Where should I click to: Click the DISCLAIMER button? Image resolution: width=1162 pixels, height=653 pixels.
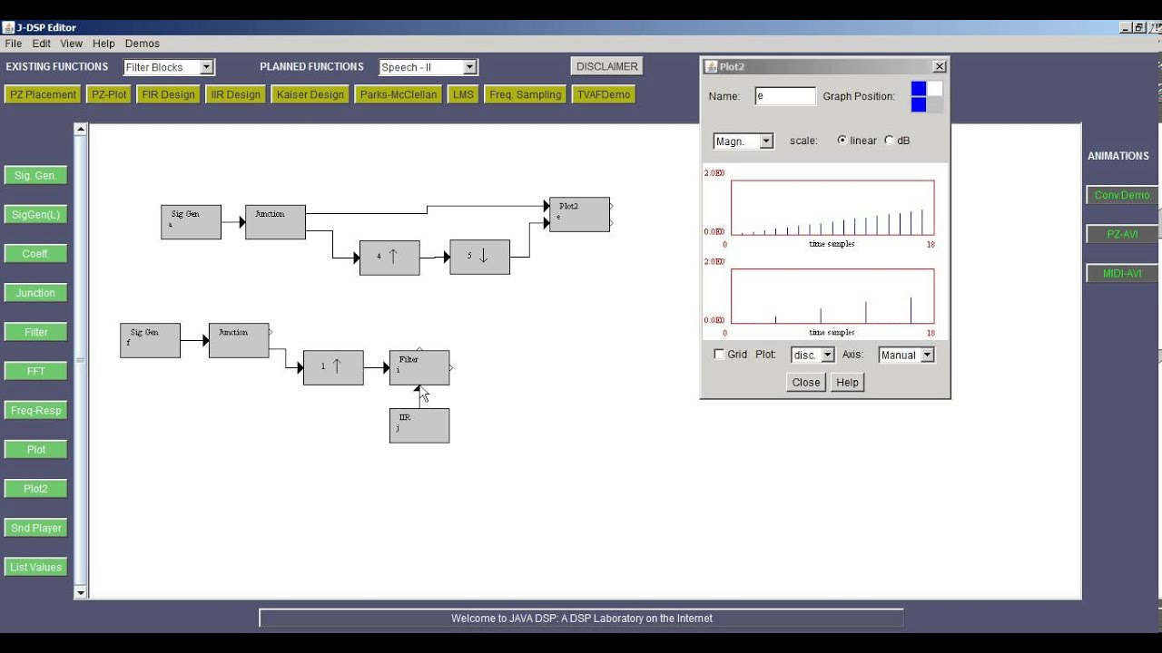(607, 66)
